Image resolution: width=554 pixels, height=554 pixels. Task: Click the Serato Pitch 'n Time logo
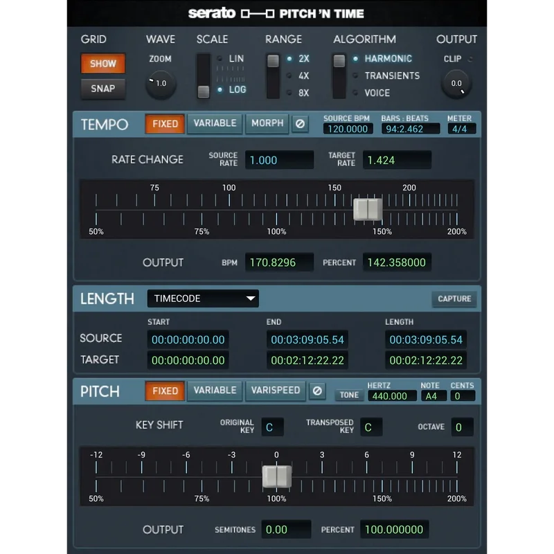(x=276, y=14)
